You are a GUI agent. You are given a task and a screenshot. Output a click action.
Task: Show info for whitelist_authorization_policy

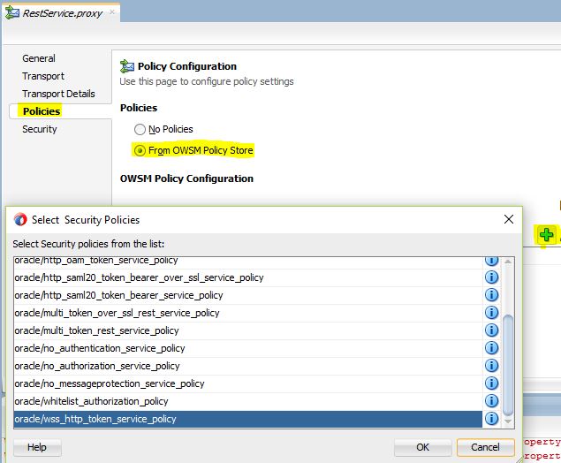tap(491, 401)
